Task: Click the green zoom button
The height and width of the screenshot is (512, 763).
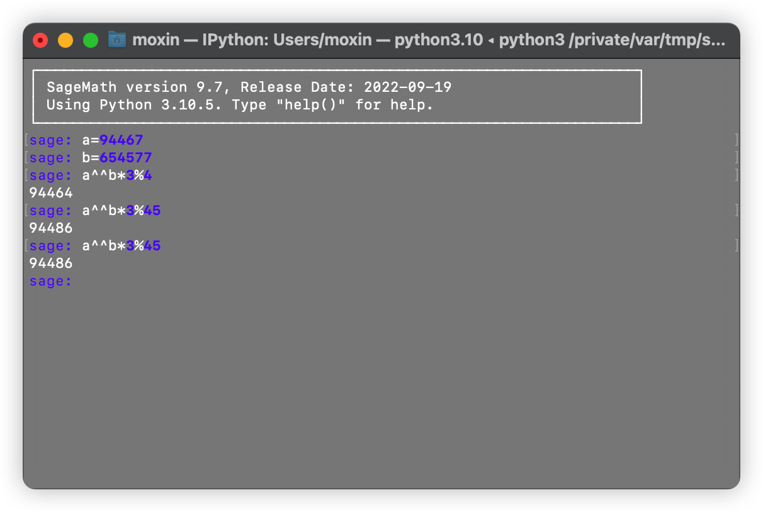Action: [x=90, y=40]
